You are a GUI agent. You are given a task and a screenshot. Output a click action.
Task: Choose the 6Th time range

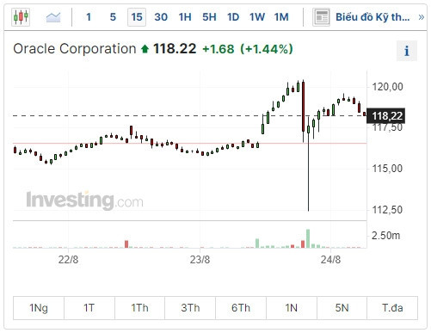[x=241, y=308]
